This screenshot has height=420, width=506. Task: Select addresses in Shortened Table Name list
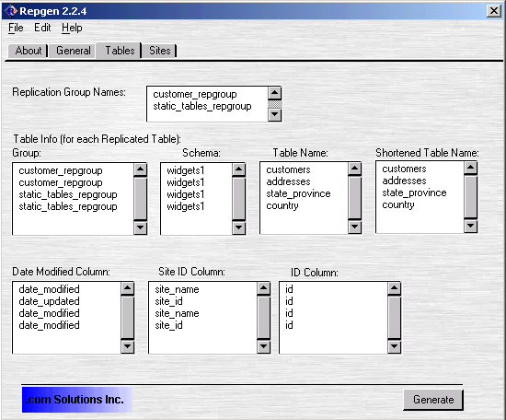tap(404, 181)
